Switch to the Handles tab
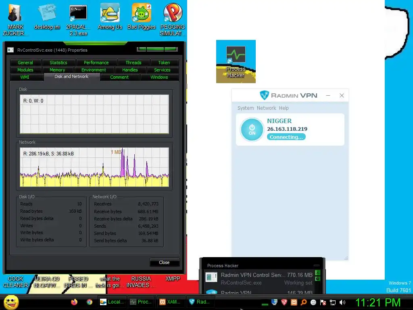Viewport: 413px width, 310px height. pos(130,70)
